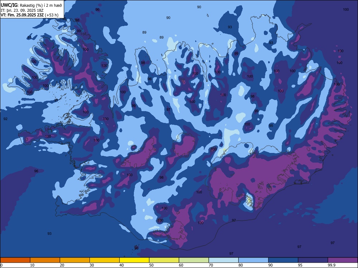Select the dark blue 90–95 legend swatch

[283, 260]
